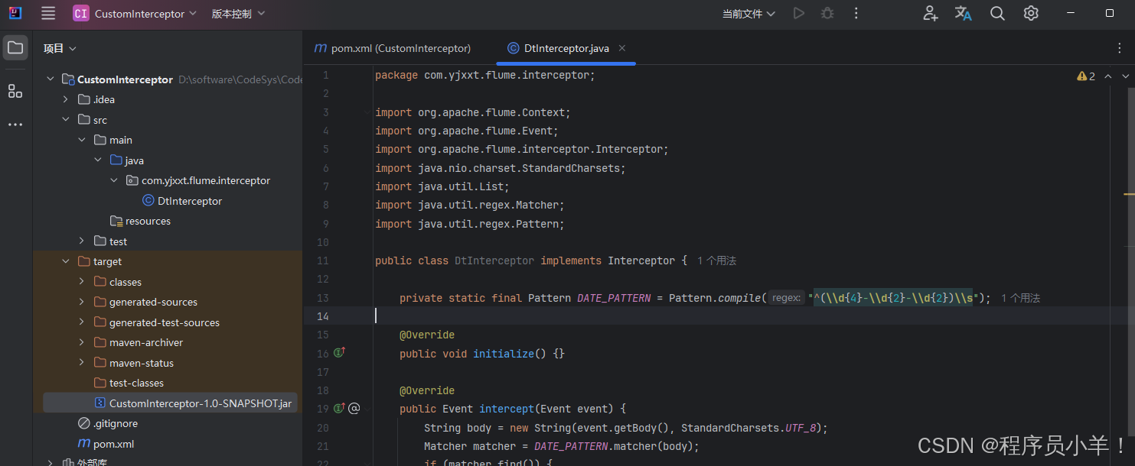Click the CI project badge icon
Image resolution: width=1135 pixels, height=466 pixels.
coord(81,13)
